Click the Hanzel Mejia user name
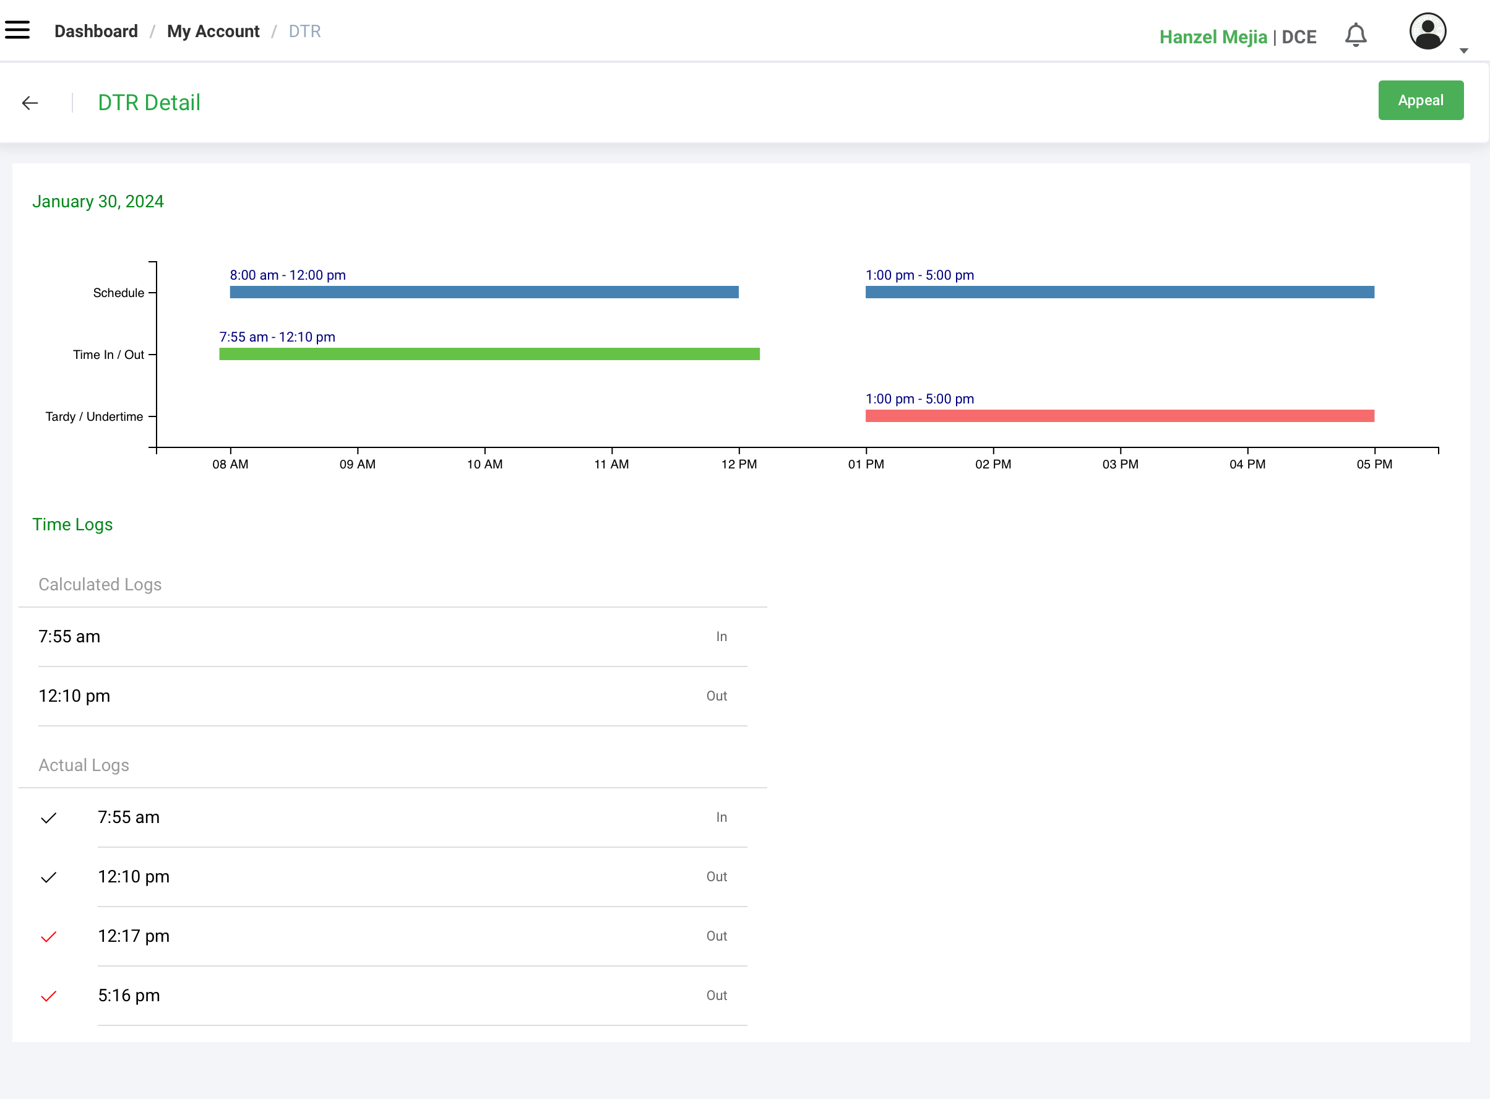Screen dimensions: 1490x1099 pos(1213,37)
